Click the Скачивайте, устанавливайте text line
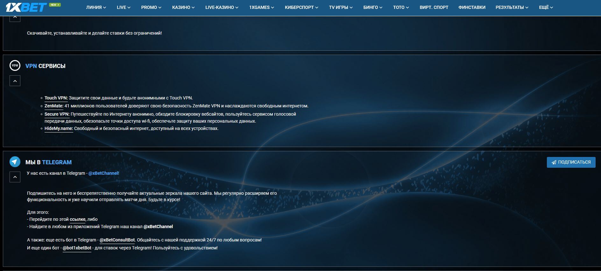Viewport: 601px width, 271px height. tap(95, 33)
